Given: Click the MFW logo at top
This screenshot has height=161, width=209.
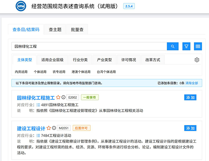Looking at the screenshot, I should pos(21,6).
